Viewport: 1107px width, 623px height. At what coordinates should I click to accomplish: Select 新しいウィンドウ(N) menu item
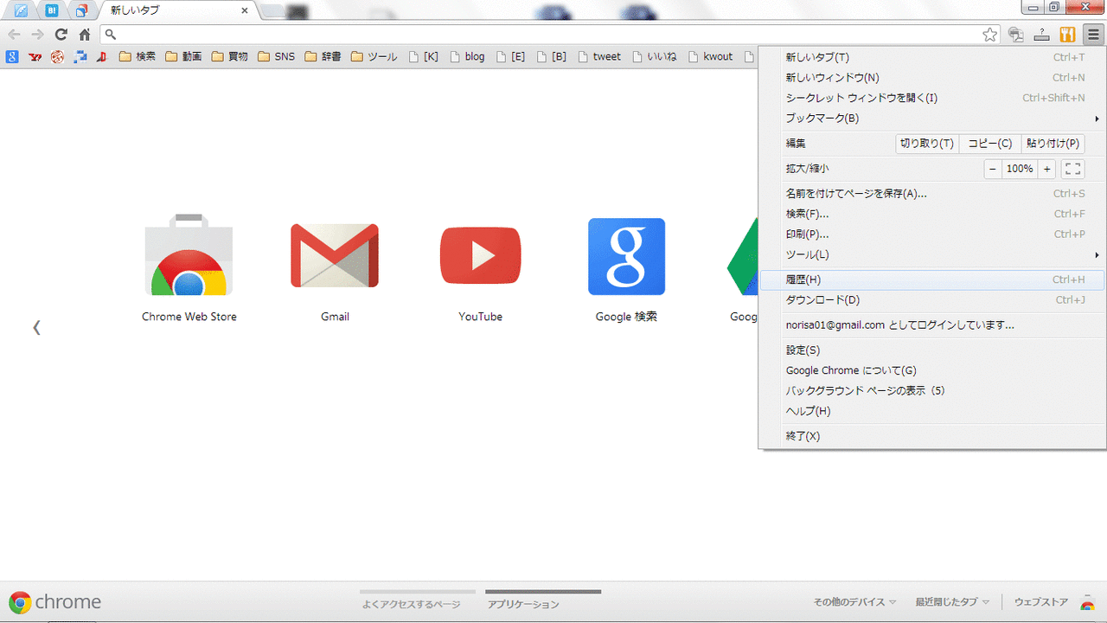click(932, 77)
